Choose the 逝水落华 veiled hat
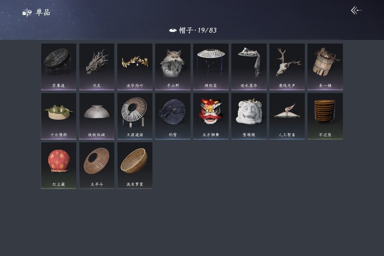The height and width of the screenshot is (256, 384). pyautogui.click(x=249, y=67)
